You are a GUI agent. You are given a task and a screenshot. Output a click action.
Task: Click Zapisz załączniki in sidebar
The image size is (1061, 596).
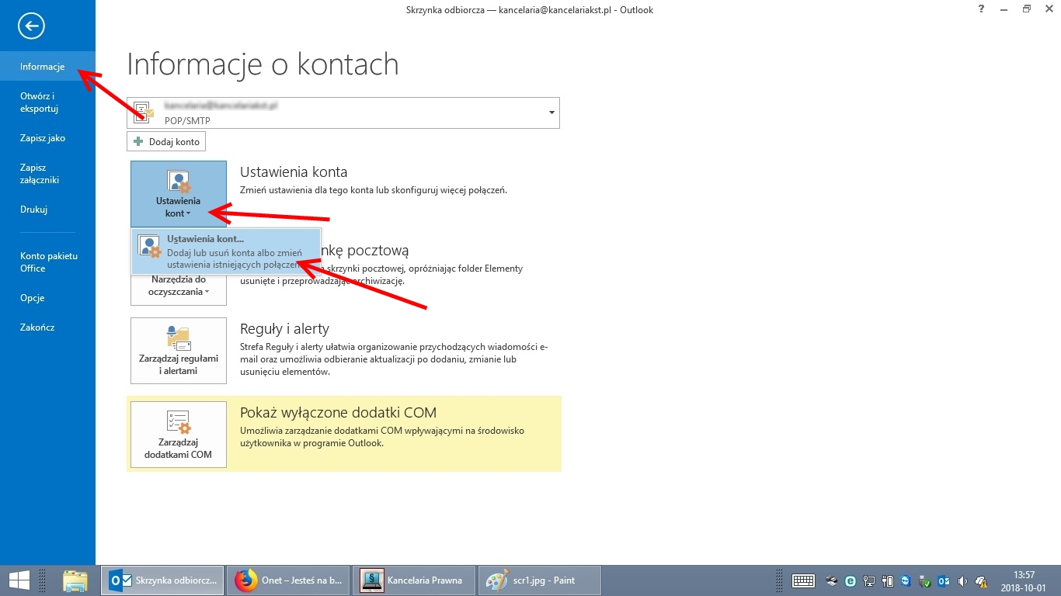(x=40, y=174)
